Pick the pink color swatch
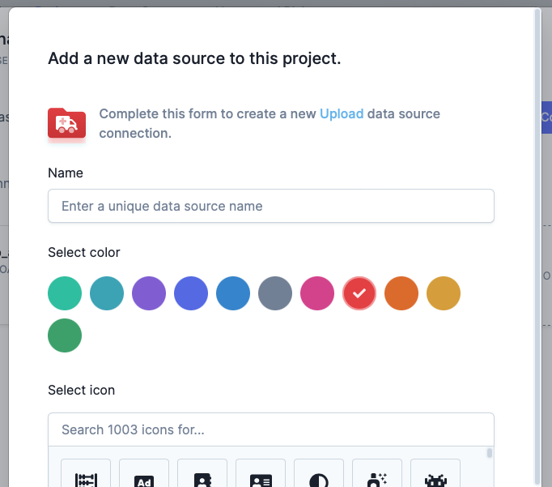 pos(317,293)
